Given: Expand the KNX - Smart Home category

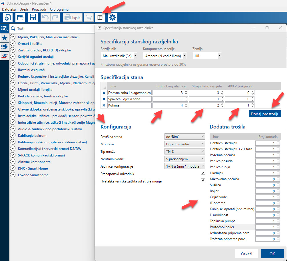Looking at the screenshot, I should (13, 168).
